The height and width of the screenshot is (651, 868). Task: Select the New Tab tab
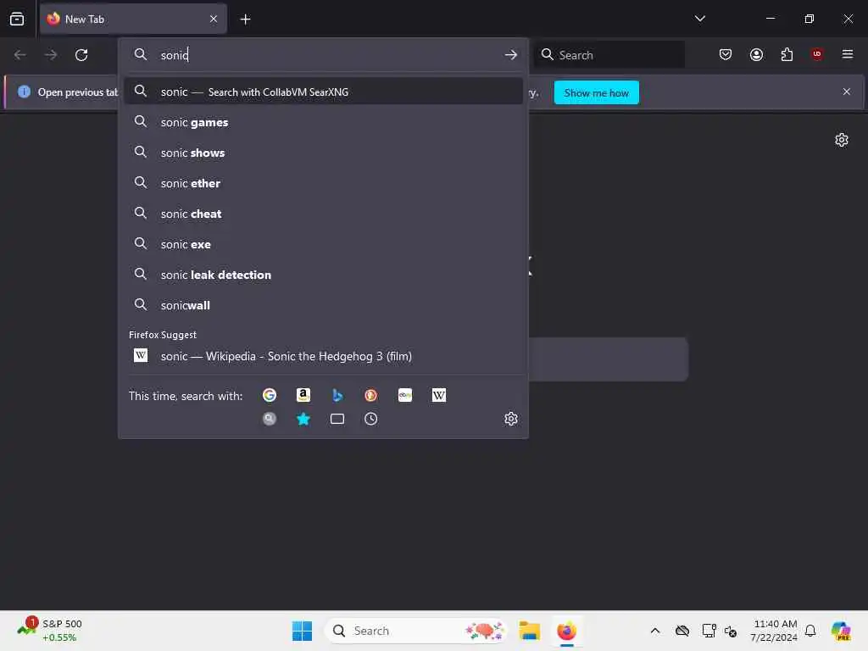pos(133,19)
